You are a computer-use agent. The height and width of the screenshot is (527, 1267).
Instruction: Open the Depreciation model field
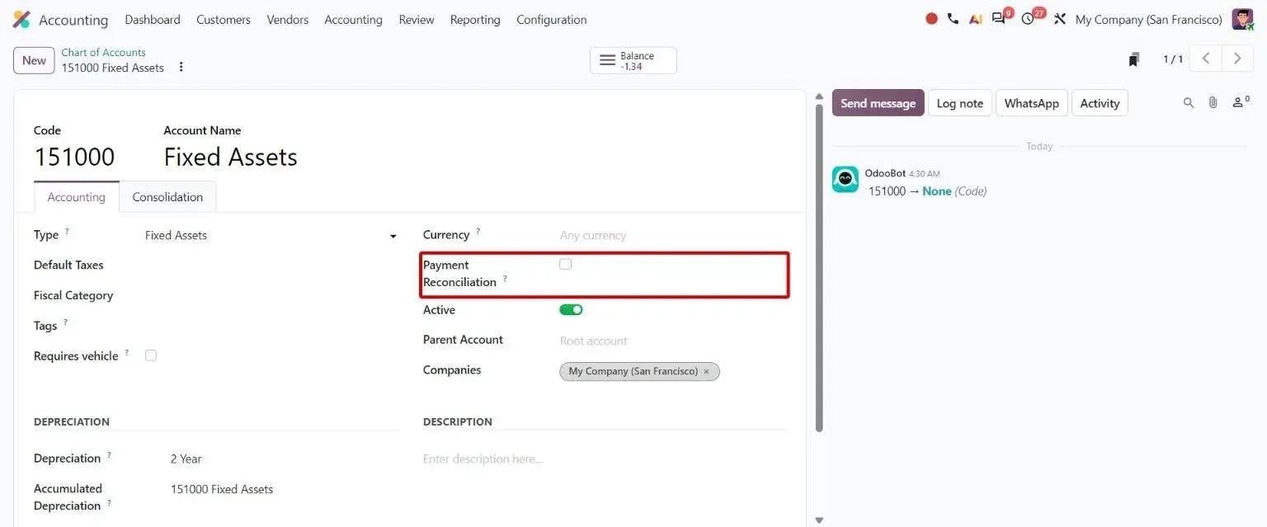(284, 459)
